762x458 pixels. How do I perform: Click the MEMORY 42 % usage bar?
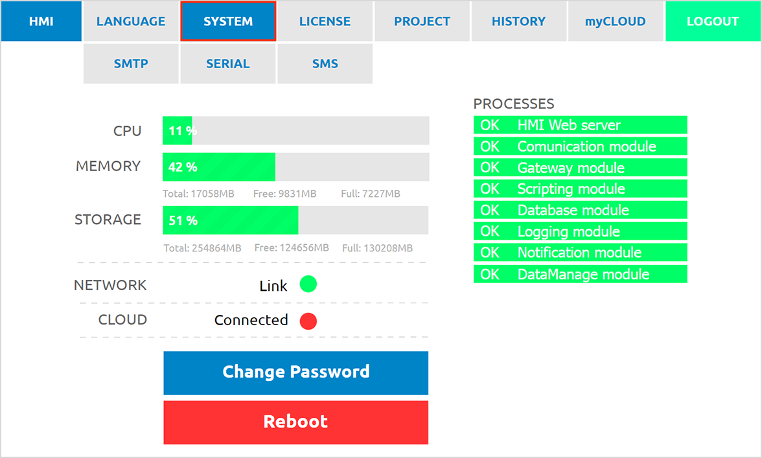point(295,166)
